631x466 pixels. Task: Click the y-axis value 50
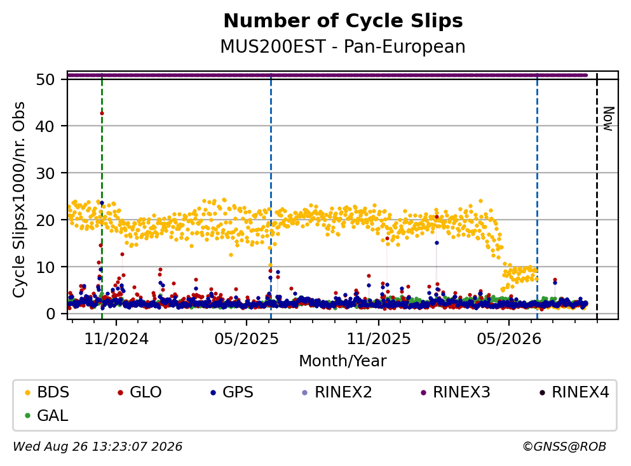click(x=45, y=79)
